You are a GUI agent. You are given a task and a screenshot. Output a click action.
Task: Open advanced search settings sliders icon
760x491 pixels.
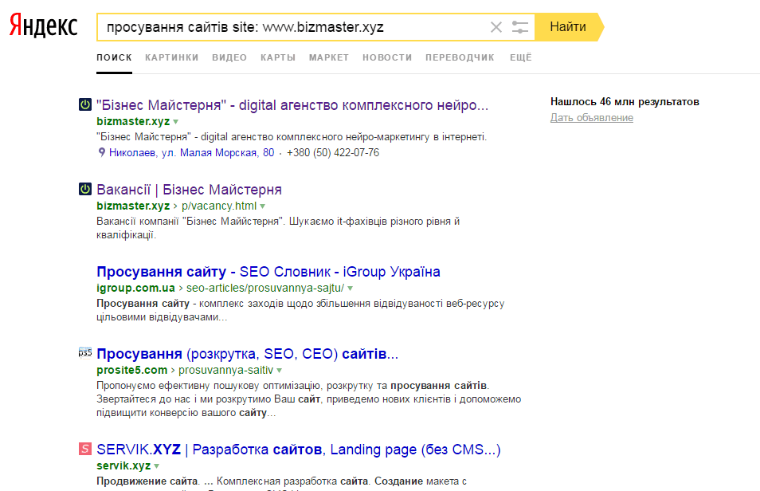click(x=519, y=27)
